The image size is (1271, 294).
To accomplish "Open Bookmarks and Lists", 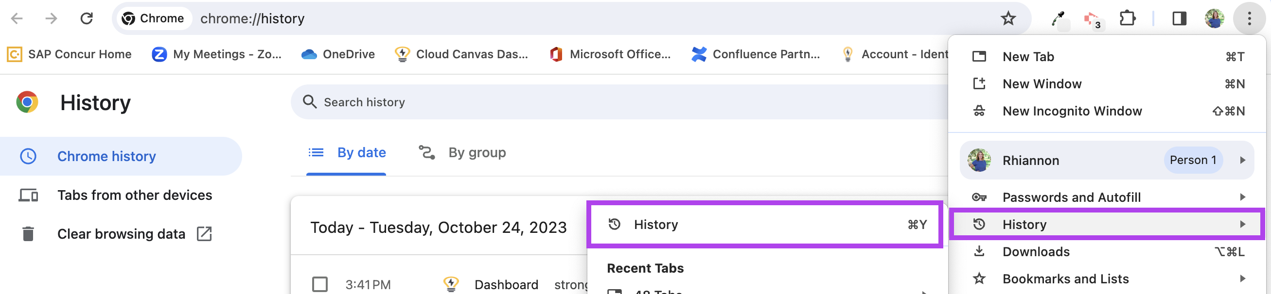I will 1107,279.
